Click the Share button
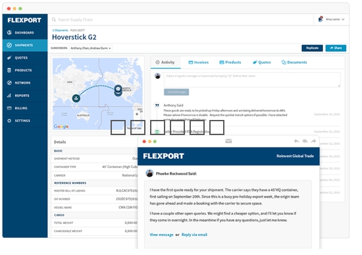 click(x=336, y=48)
